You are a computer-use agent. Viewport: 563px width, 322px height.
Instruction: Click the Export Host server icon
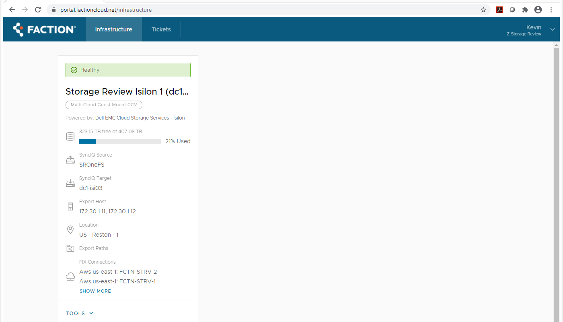click(x=70, y=206)
